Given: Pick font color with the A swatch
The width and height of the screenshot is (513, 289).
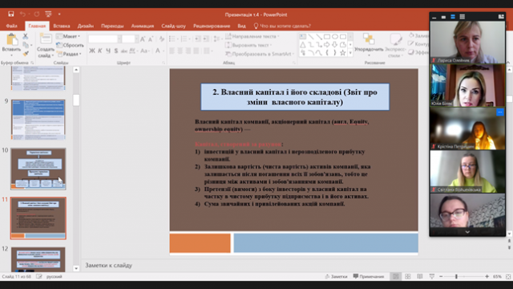Looking at the screenshot, I should 158,51.
